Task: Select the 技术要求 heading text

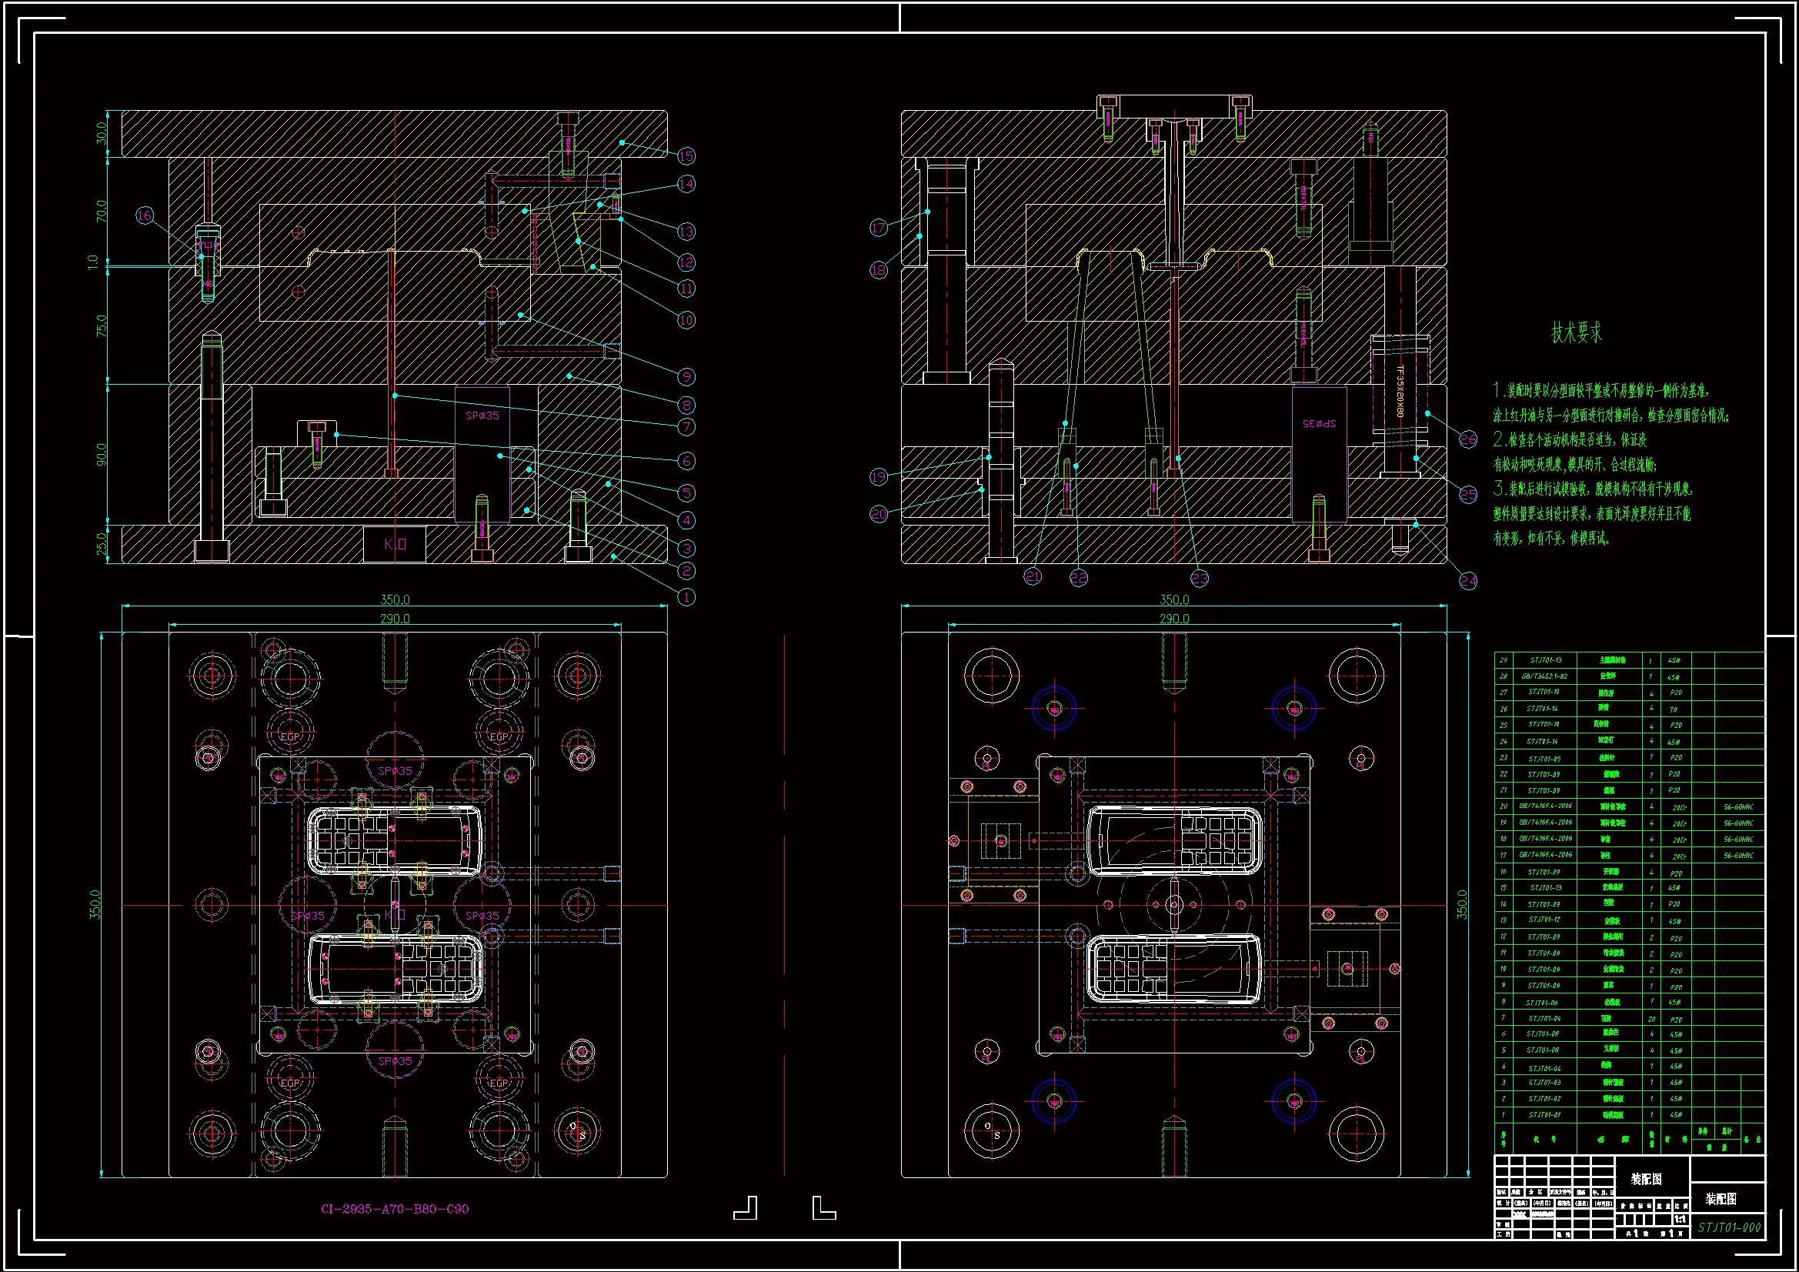Action: coord(1577,333)
